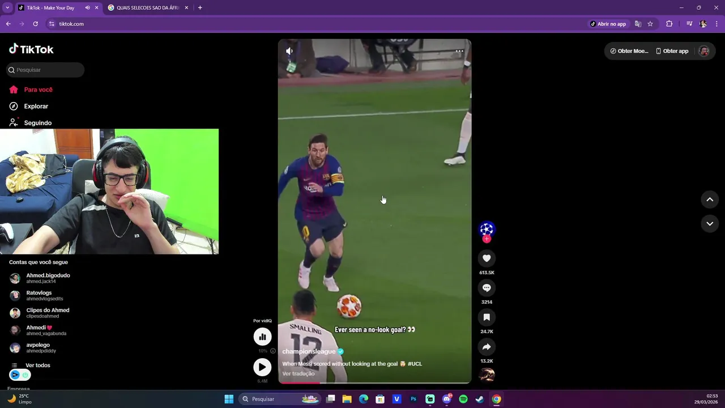725x408 pixels.
Task: Focus the TikTok Pesquisar search field
Action: coord(45,70)
